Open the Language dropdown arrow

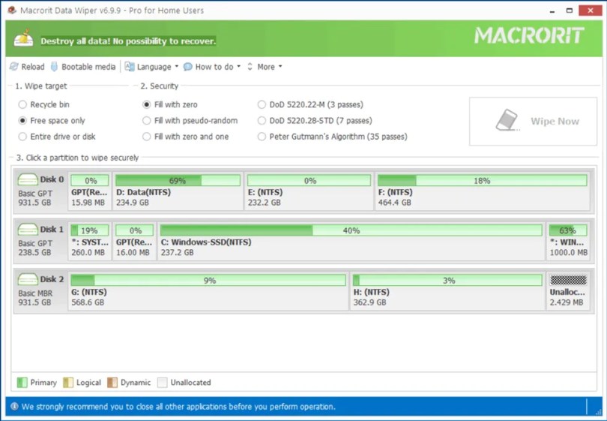(x=177, y=67)
